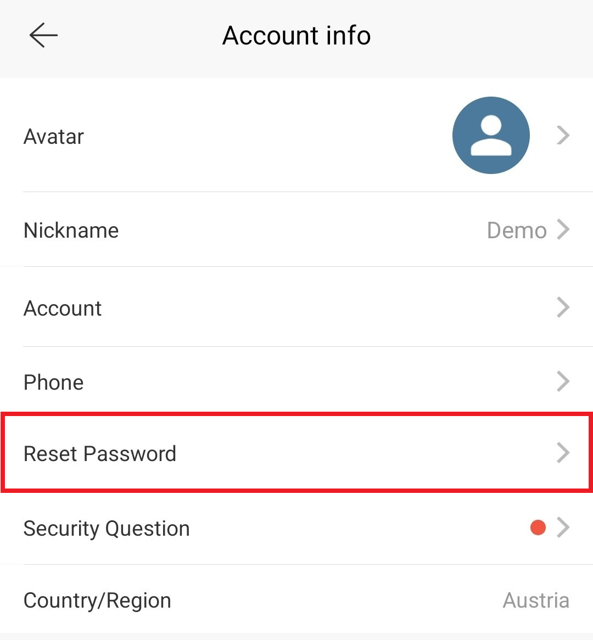This screenshot has width=593, height=640.
Task: Open the Nickname setting
Action: click(x=296, y=229)
